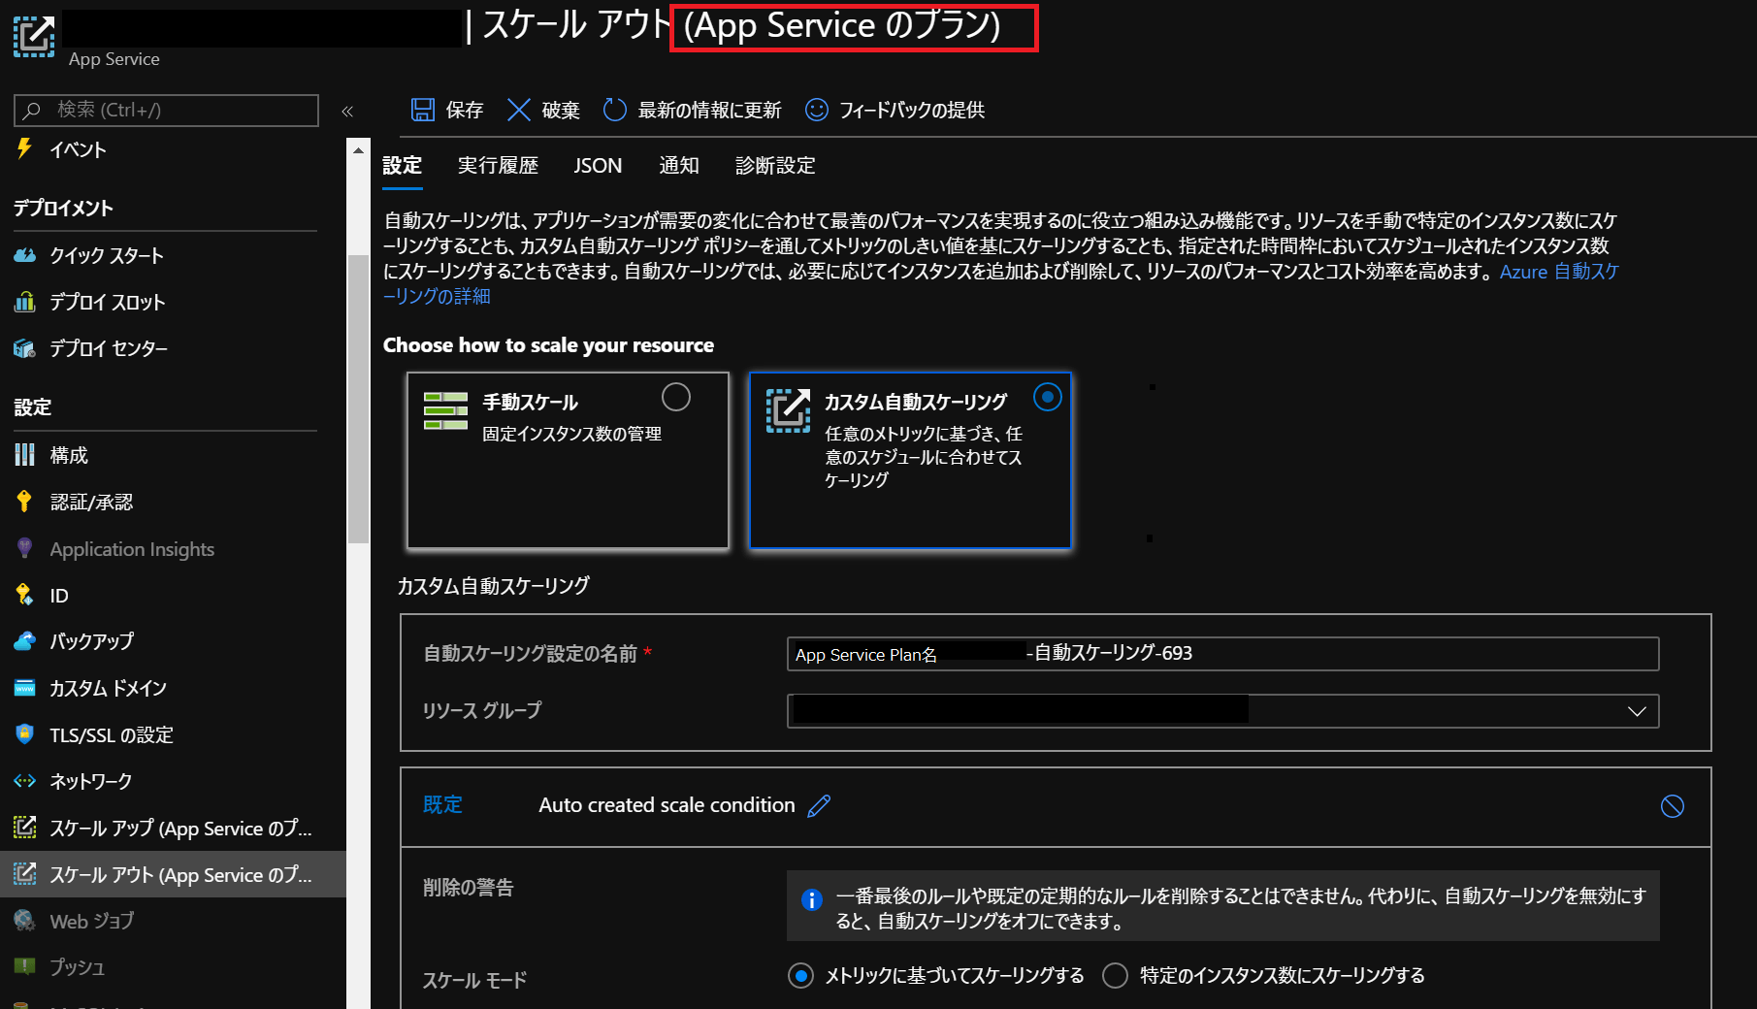
Task: Switch to the 通知 tab
Action: [x=679, y=166]
